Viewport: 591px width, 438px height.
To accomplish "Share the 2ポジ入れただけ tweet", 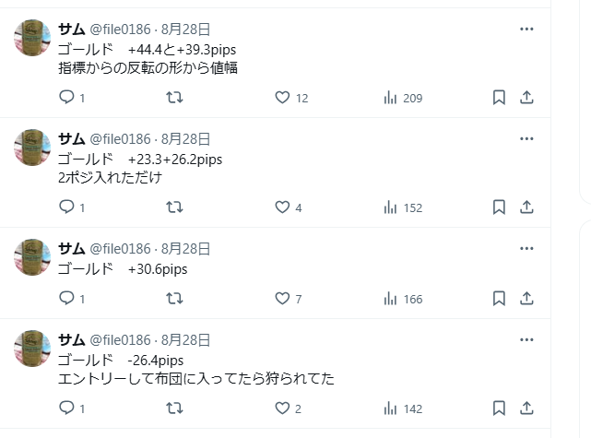I will [x=527, y=207].
